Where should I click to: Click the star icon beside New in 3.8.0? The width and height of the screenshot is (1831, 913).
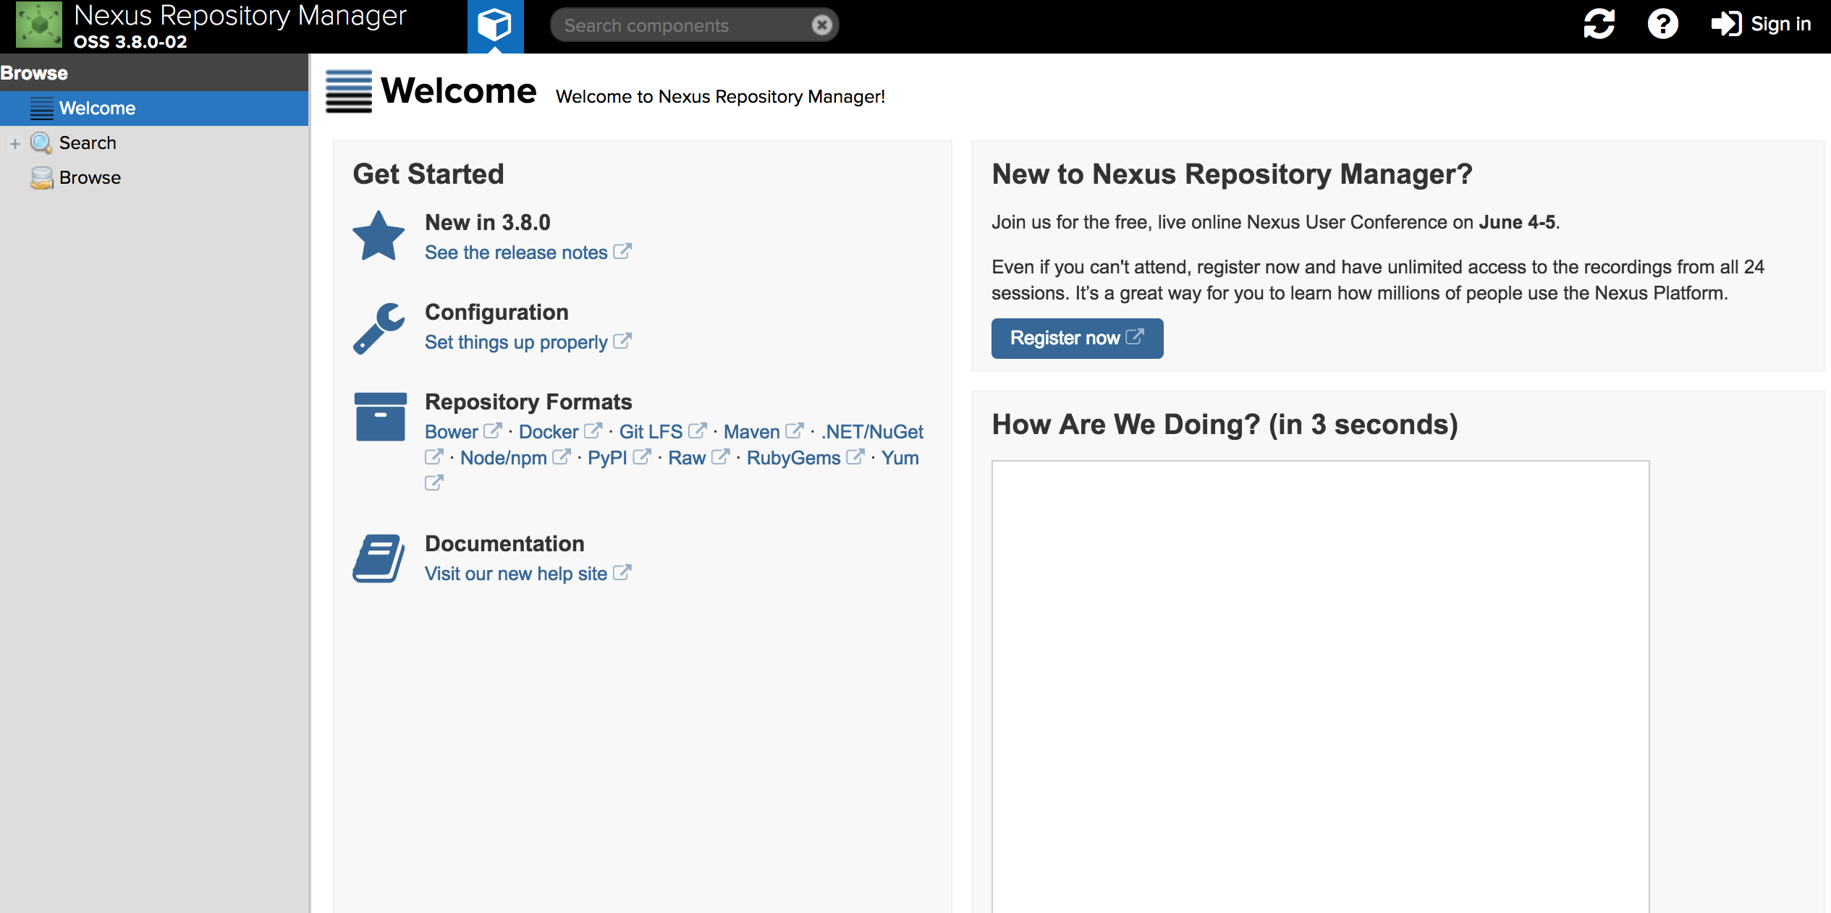[x=379, y=234]
